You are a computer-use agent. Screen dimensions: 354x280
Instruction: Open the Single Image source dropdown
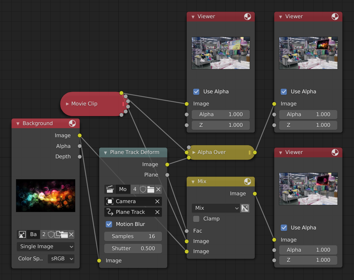click(x=46, y=246)
